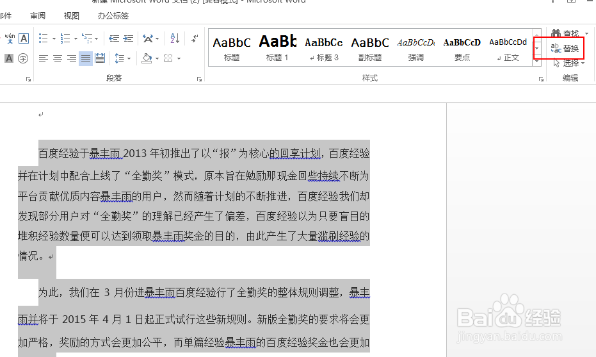Viewport: 596px width, 357px height.
Task: Align text right
Action: (x=72, y=58)
